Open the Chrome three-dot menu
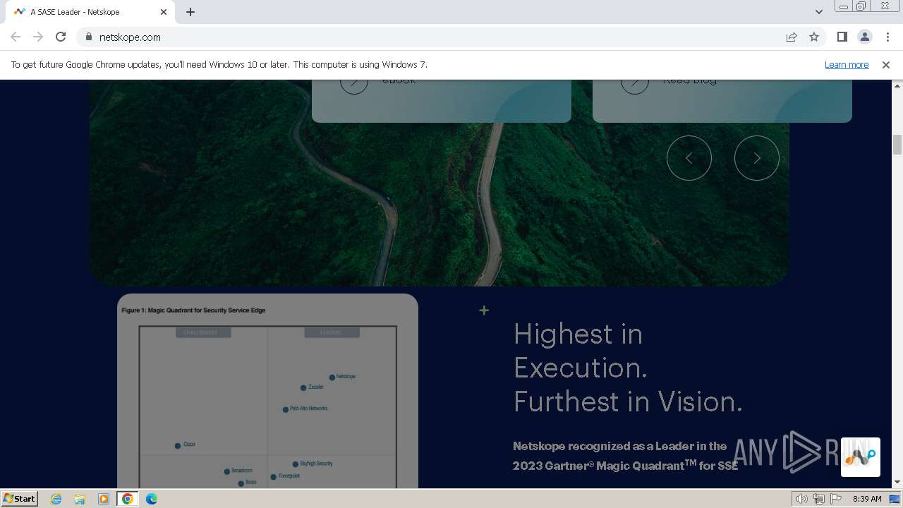Viewport: 903px width, 508px height. click(x=887, y=37)
